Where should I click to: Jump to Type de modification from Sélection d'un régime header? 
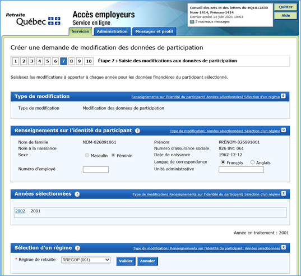coord(151,248)
